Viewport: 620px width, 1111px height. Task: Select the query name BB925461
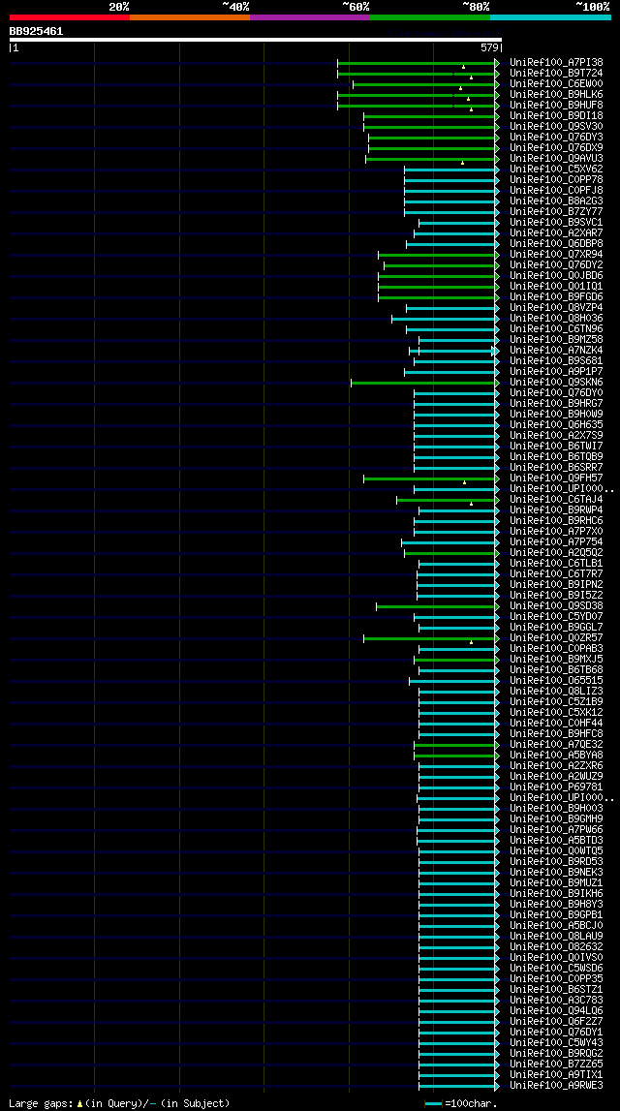click(36, 31)
